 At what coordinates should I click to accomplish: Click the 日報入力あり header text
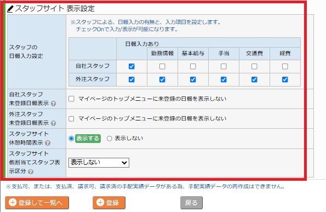pos(142,44)
